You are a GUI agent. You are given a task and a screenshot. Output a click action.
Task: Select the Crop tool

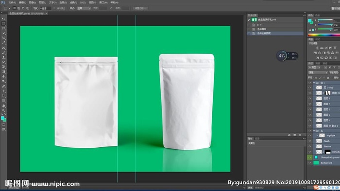[x=3, y=38]
